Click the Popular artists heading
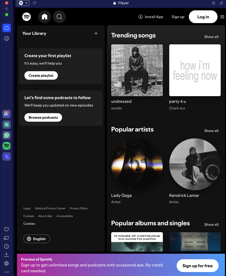226x276 pixels. (x=132, y=129)
